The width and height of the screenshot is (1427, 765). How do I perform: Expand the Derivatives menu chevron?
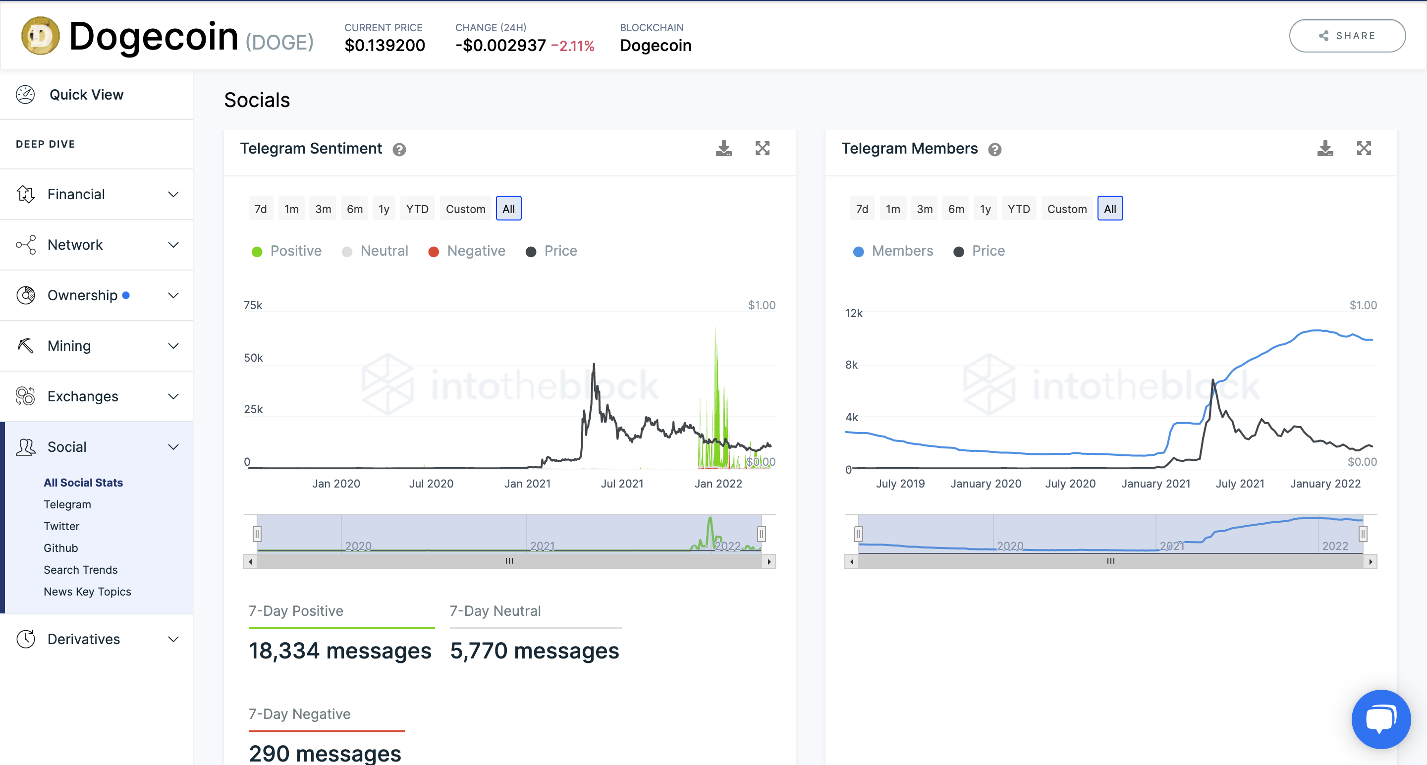173,639
